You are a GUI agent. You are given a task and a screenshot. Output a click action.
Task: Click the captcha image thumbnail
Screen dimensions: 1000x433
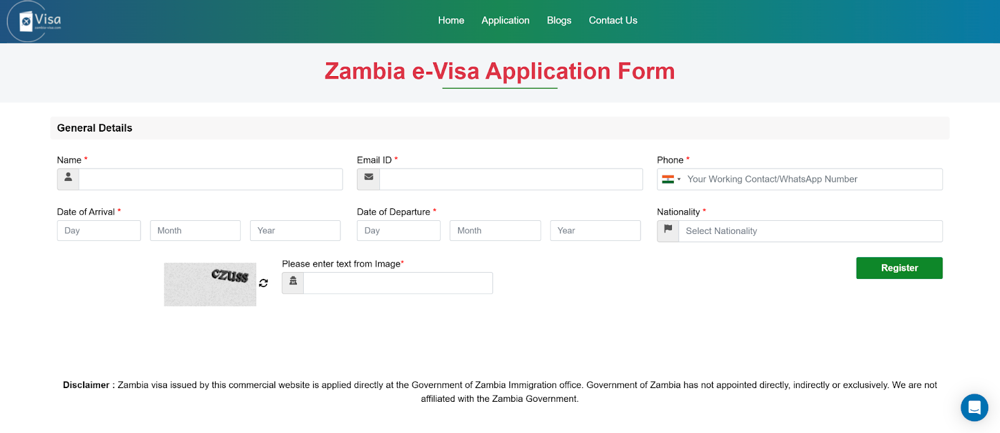210,285
